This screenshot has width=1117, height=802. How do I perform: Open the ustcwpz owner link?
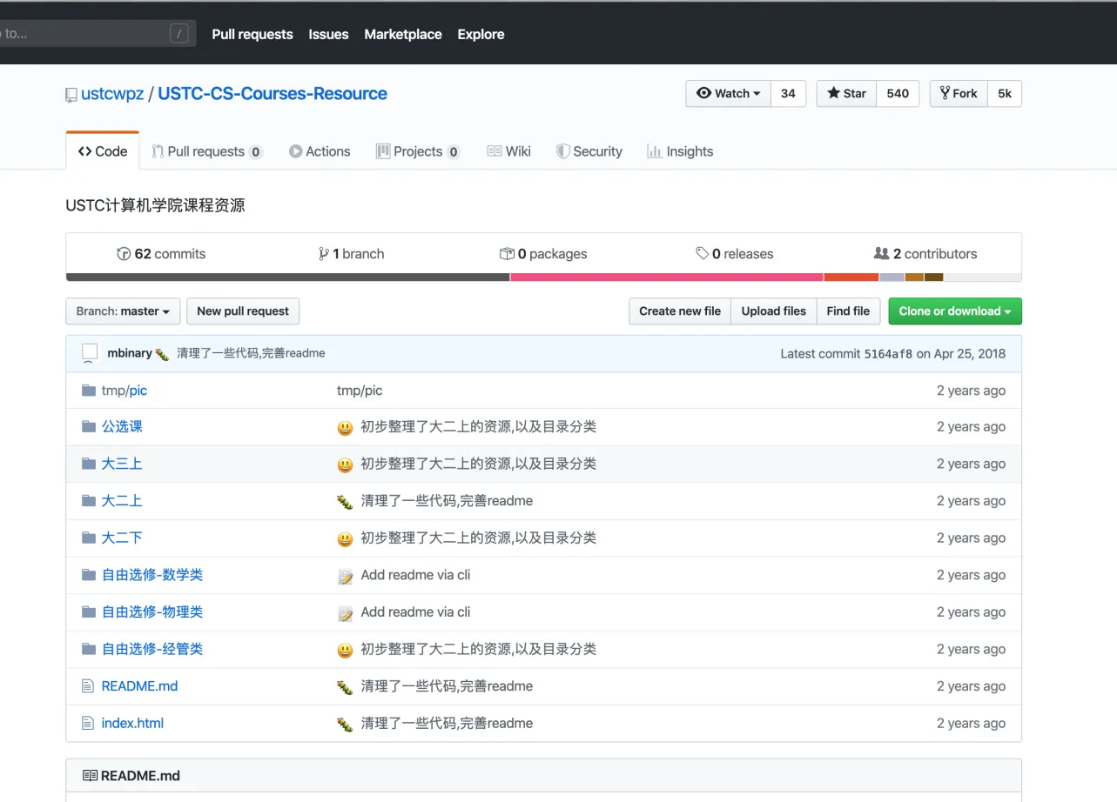click(112, 94)
